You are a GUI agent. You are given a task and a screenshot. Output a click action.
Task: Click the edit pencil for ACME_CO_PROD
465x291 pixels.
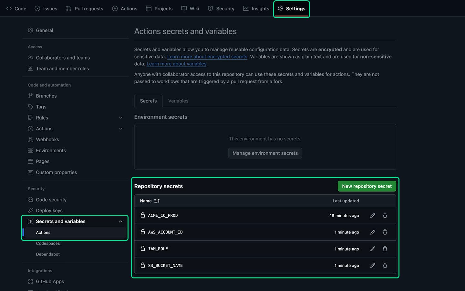373,215
